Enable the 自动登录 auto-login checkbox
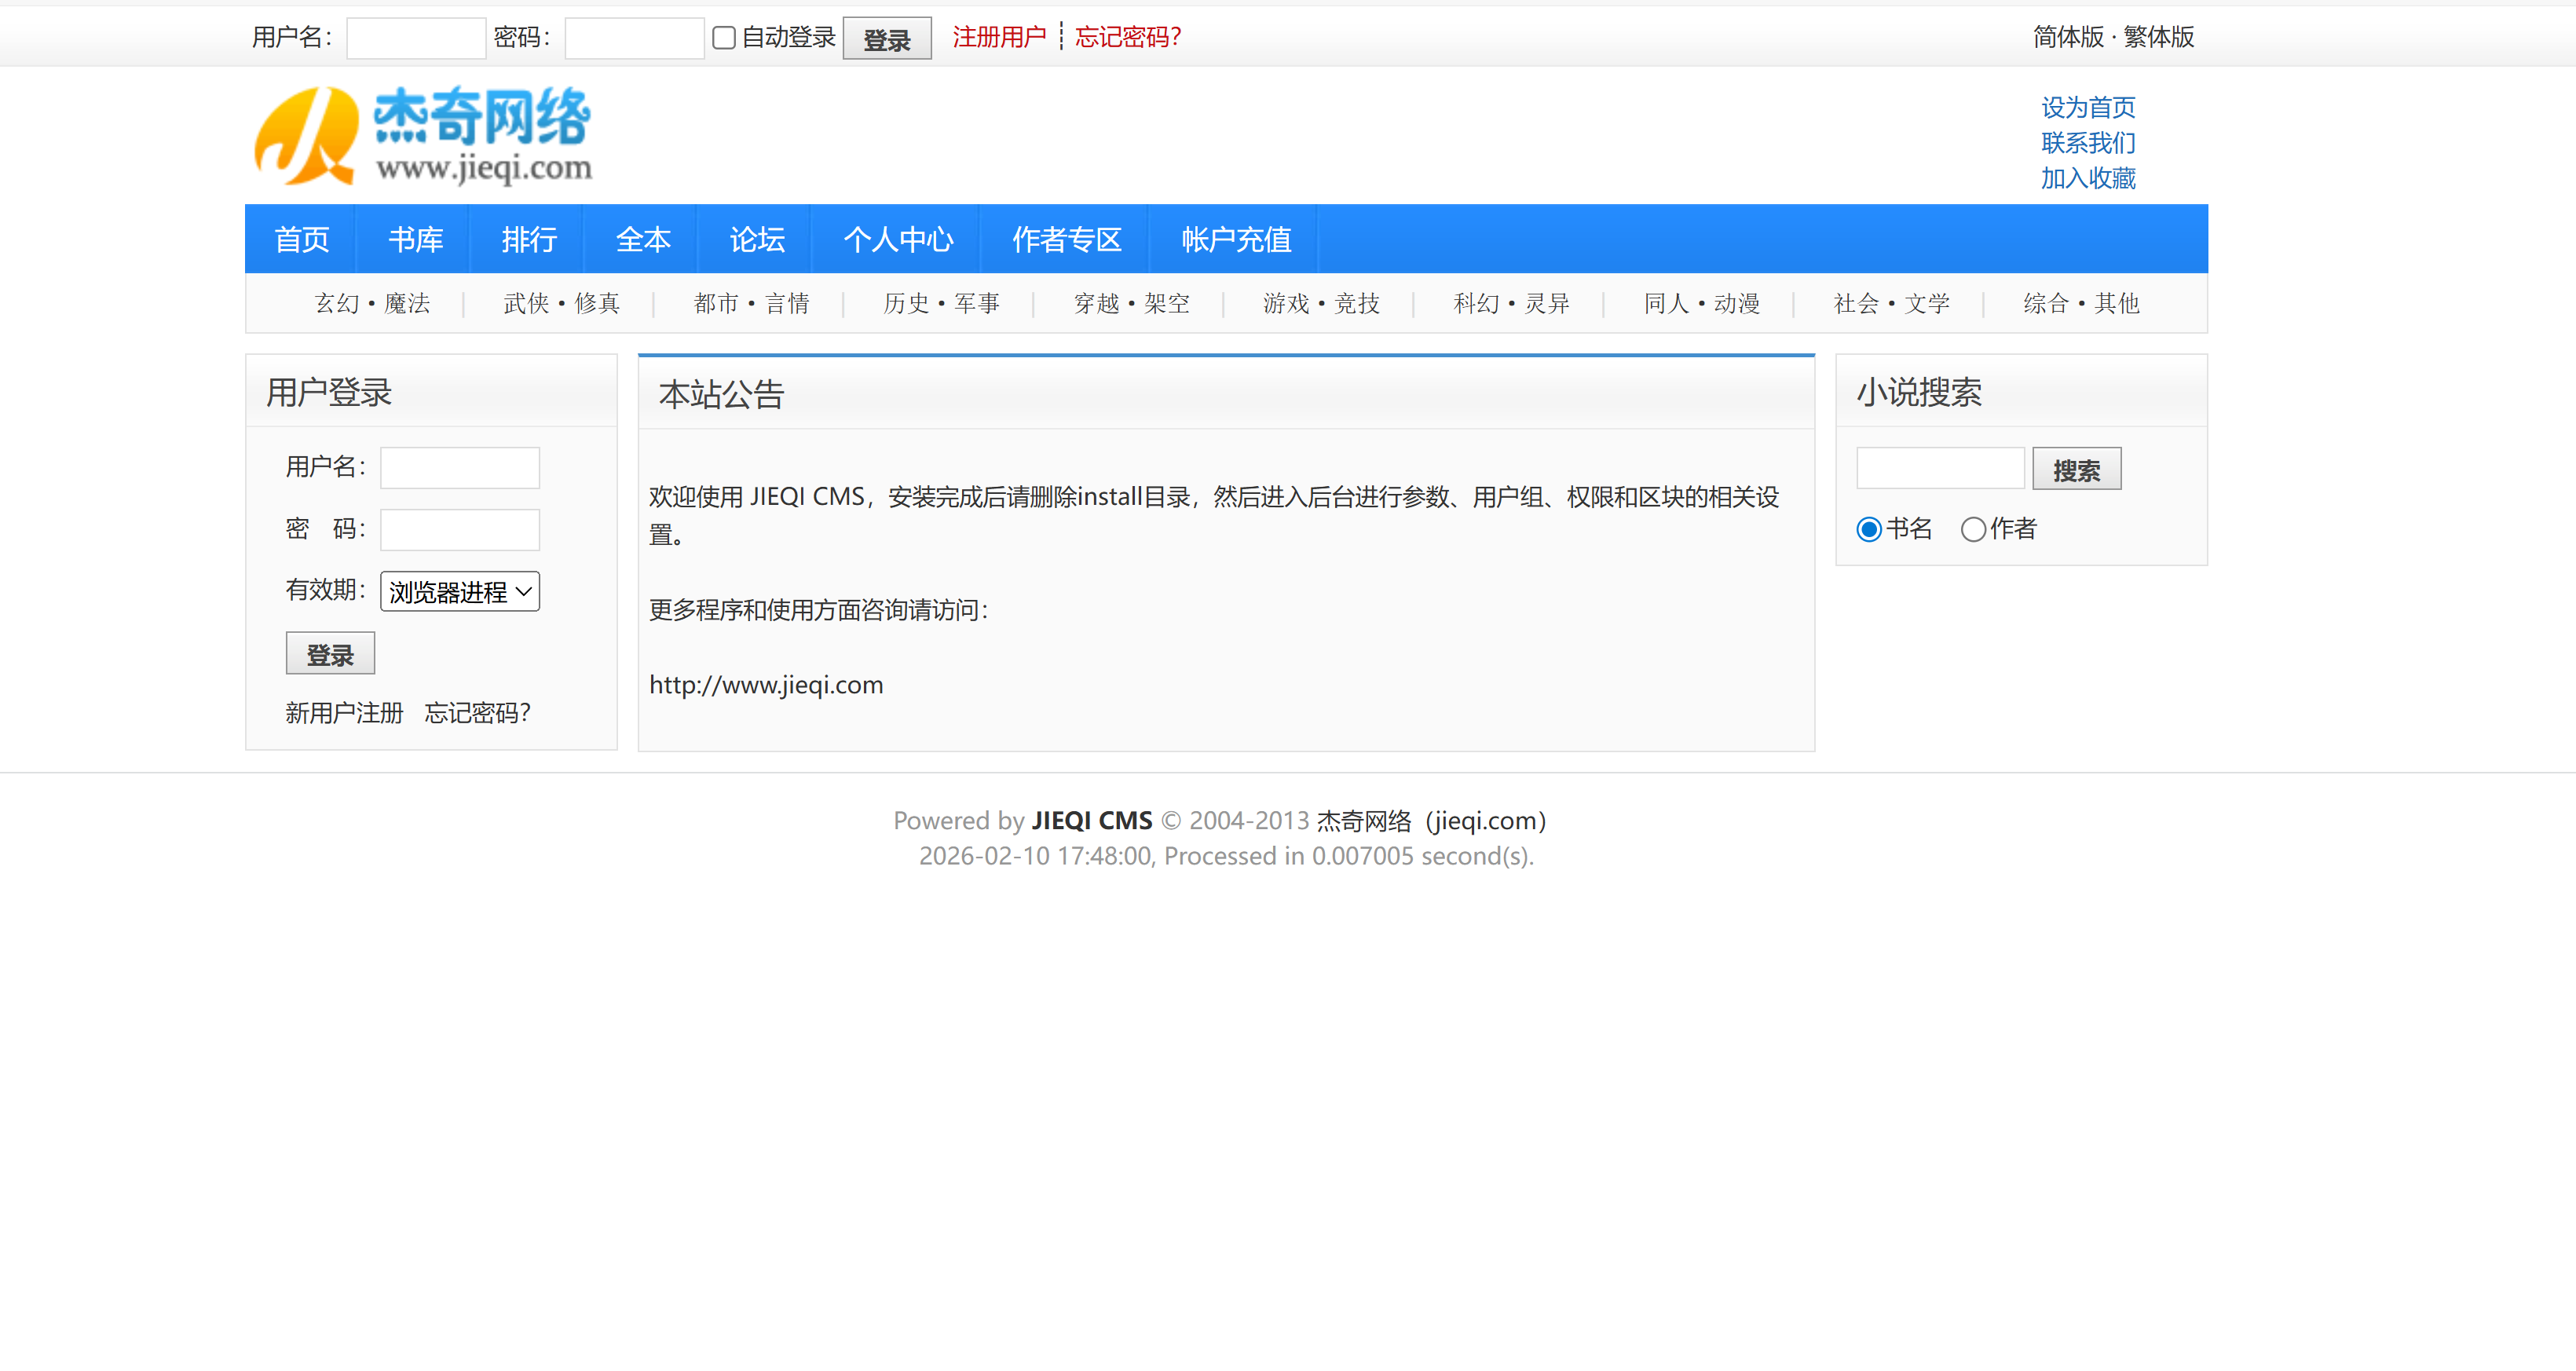Screen dimensions: 2576x1371 (724, 38)
